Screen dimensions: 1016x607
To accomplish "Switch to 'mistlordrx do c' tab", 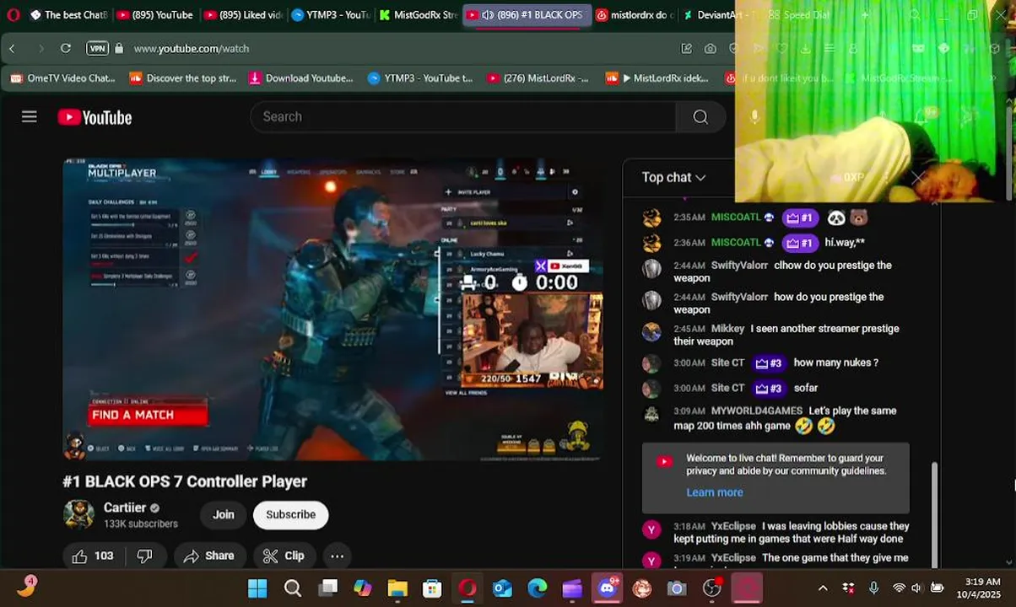I will [x=635, y=14].
